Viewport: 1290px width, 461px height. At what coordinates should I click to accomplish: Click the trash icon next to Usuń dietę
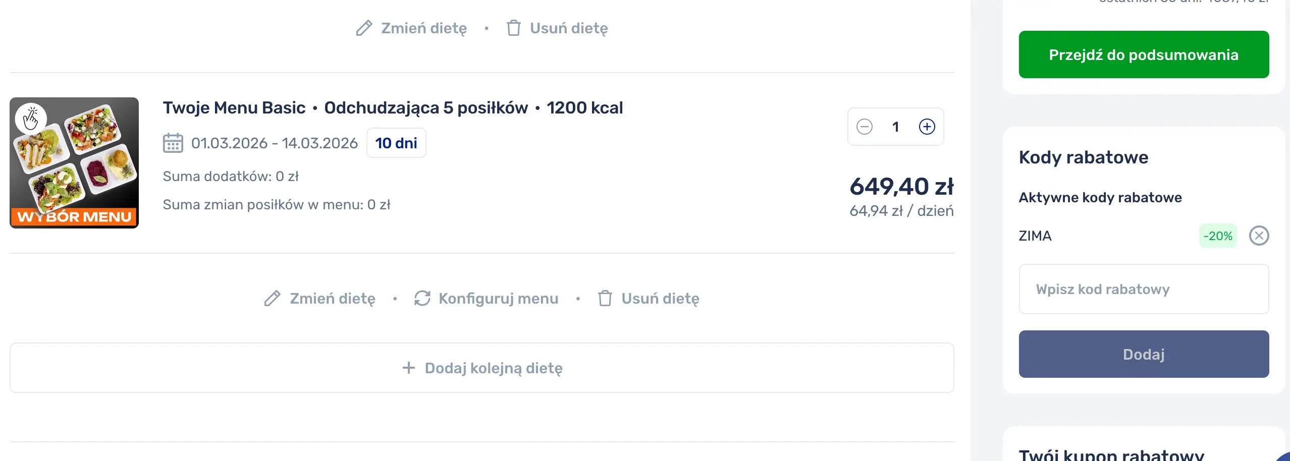(x=514, y=28)
